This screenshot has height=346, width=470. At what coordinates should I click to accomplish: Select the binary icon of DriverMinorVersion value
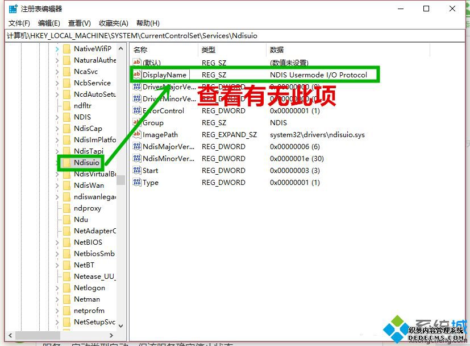coord(137,98)
